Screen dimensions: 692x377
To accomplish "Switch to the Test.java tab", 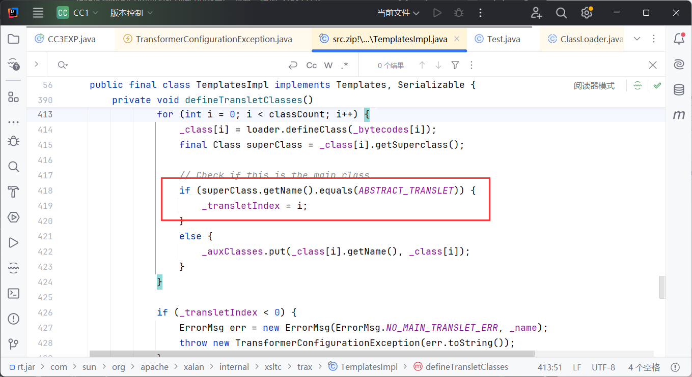I will [503, 39].
